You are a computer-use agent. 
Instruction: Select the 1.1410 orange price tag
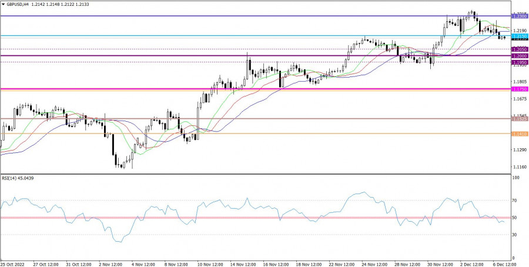coord(519,134)
